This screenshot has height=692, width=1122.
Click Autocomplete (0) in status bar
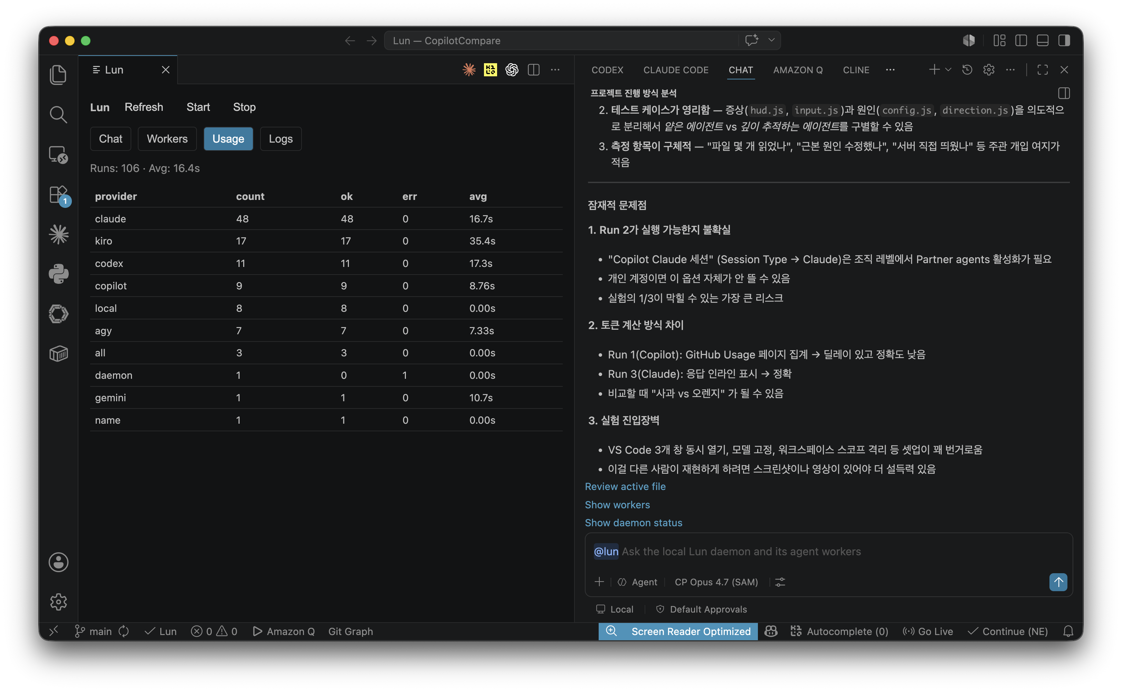click(x=839, y=632)
